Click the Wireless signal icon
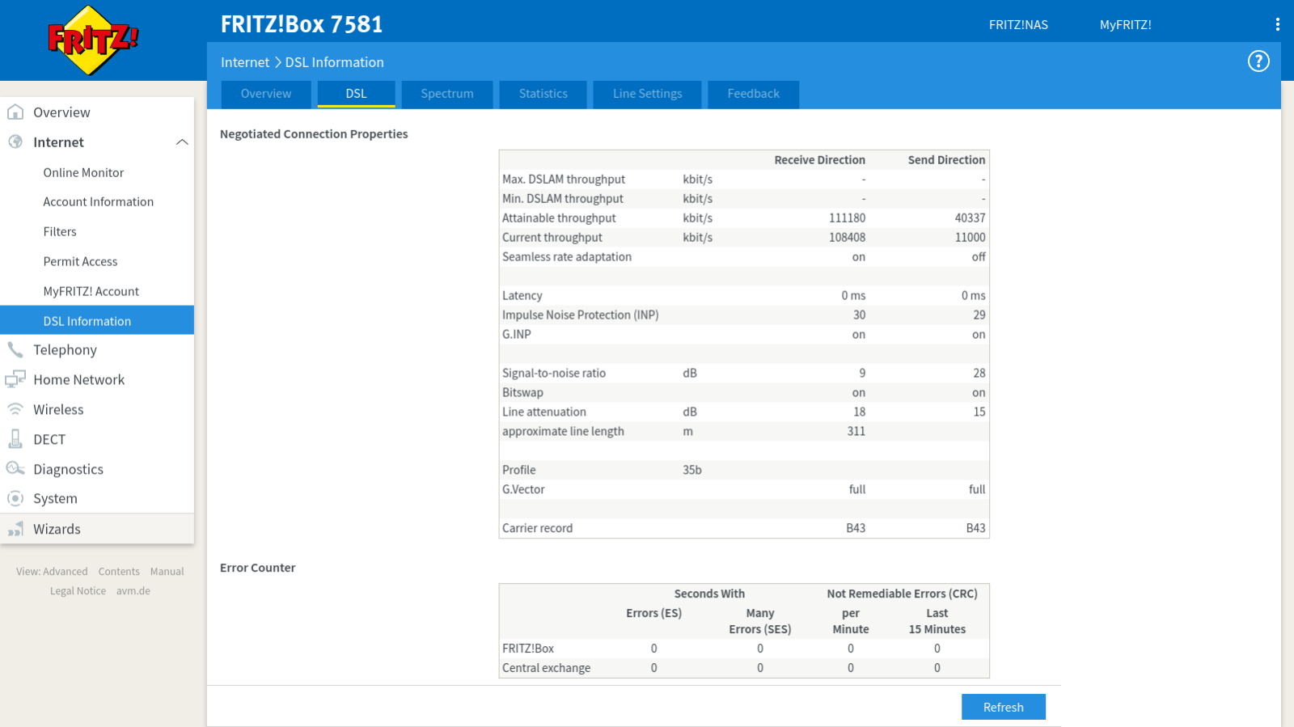Screen dimensions: 1294x727 coord(15,409)
